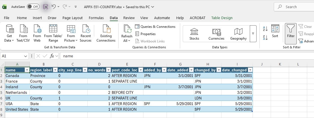Open the post_code_loc filter dropdown
The height and width of the screenshot is (118, 314).
[141, 70]
